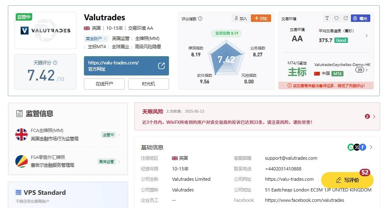The height and width of the screenshot is (208, 386).
Task: Share the page via the share icon
Action: (345, 18)
